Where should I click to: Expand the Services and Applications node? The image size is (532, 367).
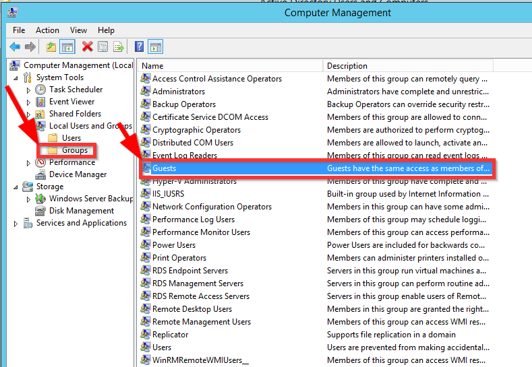[x=16, y=224]
